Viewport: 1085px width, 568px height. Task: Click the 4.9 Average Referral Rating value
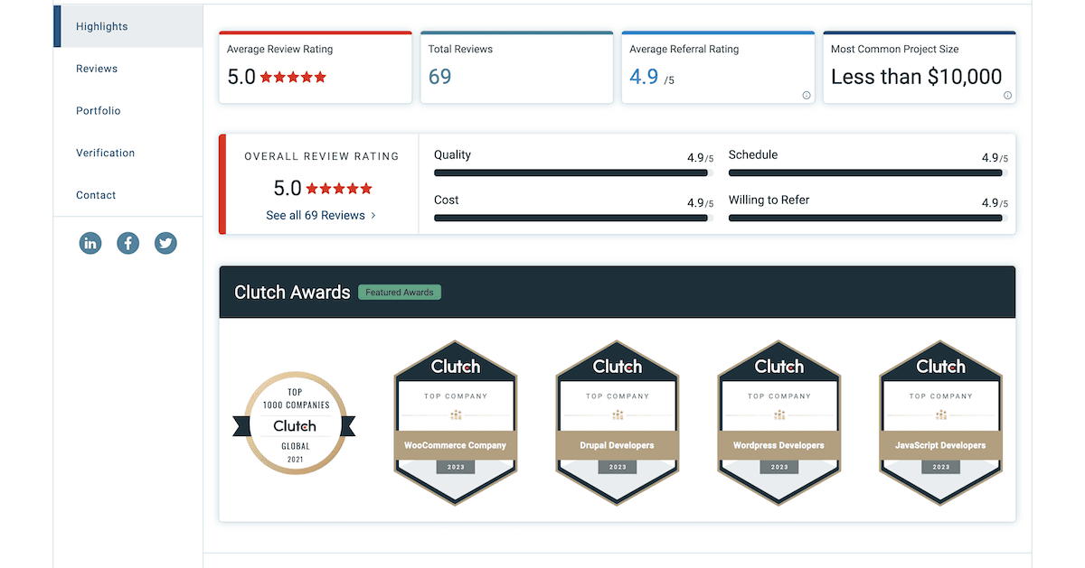pos(644,77)
